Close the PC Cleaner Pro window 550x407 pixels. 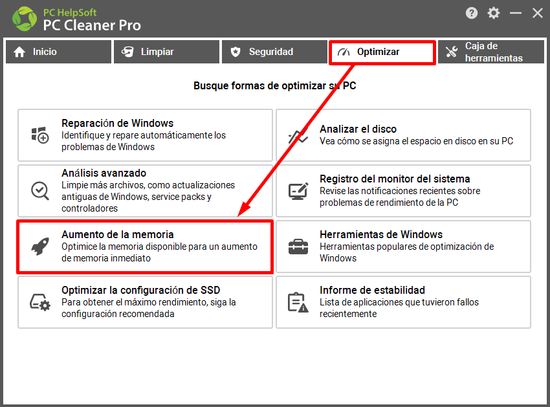pos(537,14)
